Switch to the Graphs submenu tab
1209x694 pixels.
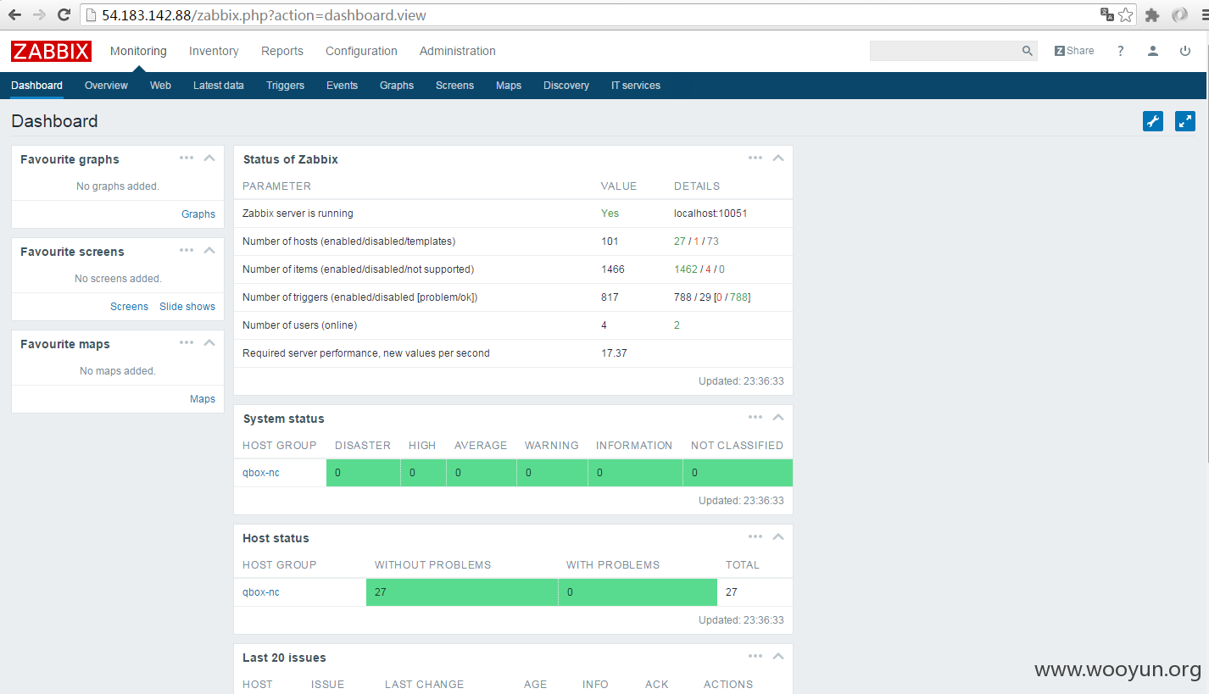tap(397, 86)
